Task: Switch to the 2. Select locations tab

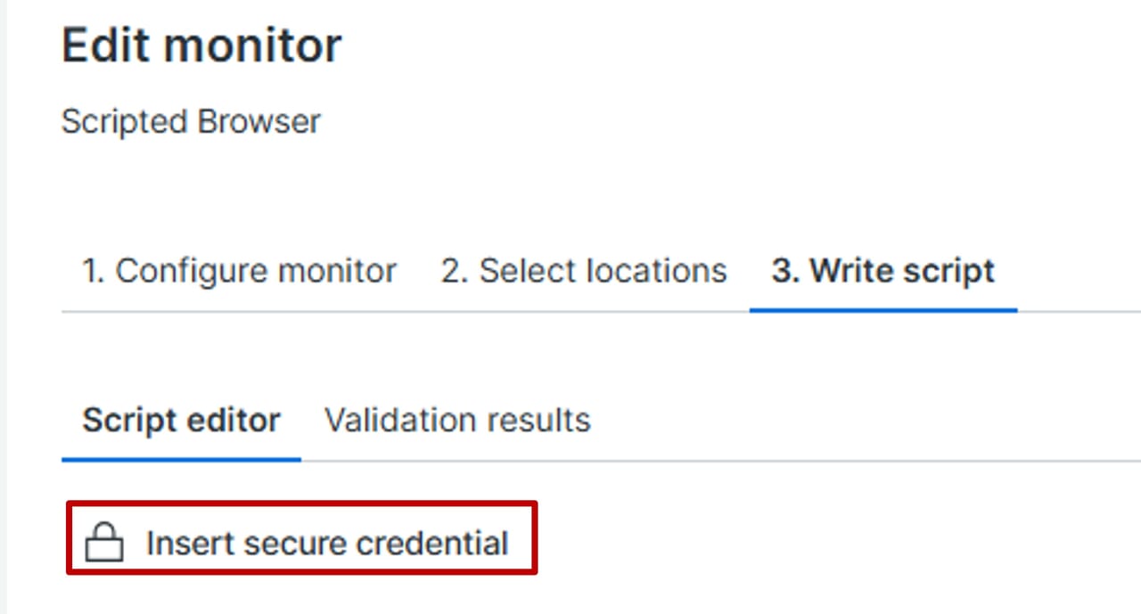Action: tap(584, 271)
